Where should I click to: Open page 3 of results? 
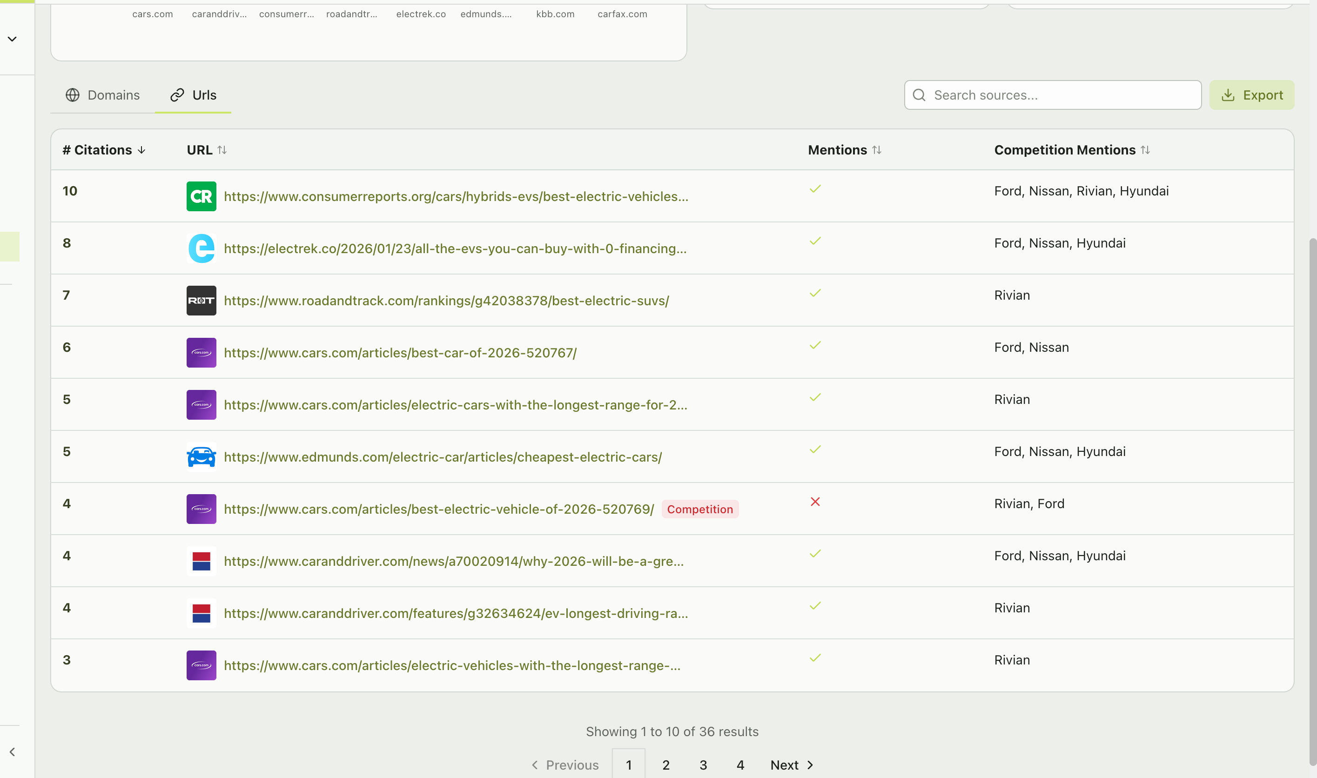click(703, 765)
